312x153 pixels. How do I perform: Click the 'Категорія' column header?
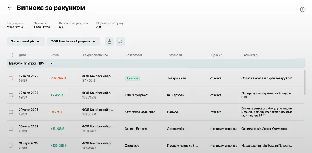(x=175, y=55)
